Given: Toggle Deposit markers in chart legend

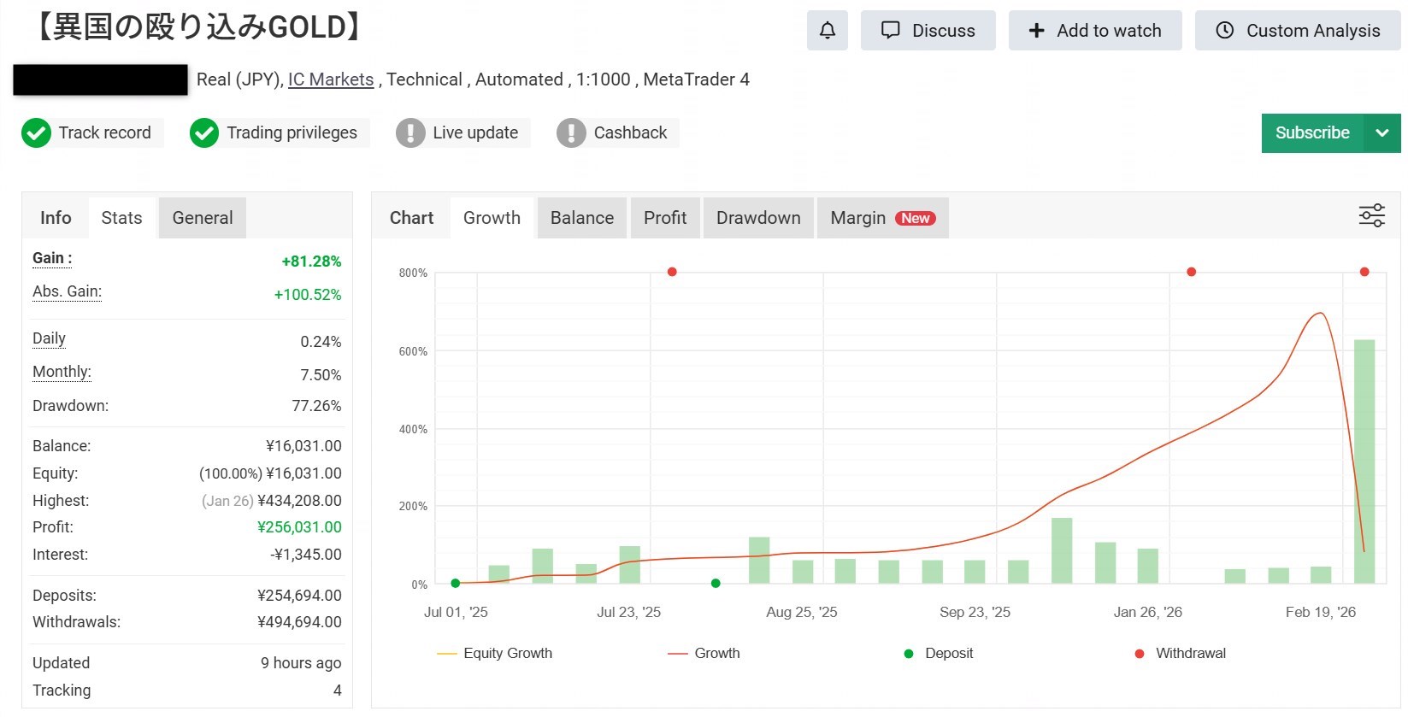Looking at the screenshot, I should pyautogui.click(x=939, y=654).
